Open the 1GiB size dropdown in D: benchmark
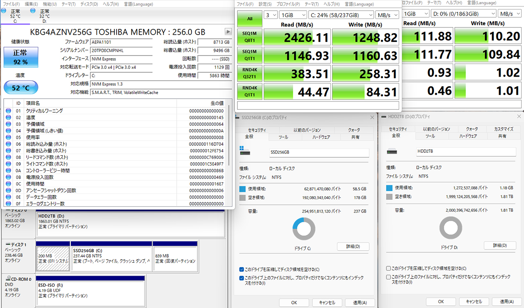 click(416, 14)
